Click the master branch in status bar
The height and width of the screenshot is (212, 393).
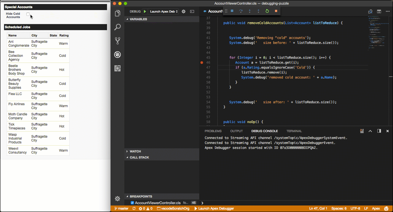point(121,208)
